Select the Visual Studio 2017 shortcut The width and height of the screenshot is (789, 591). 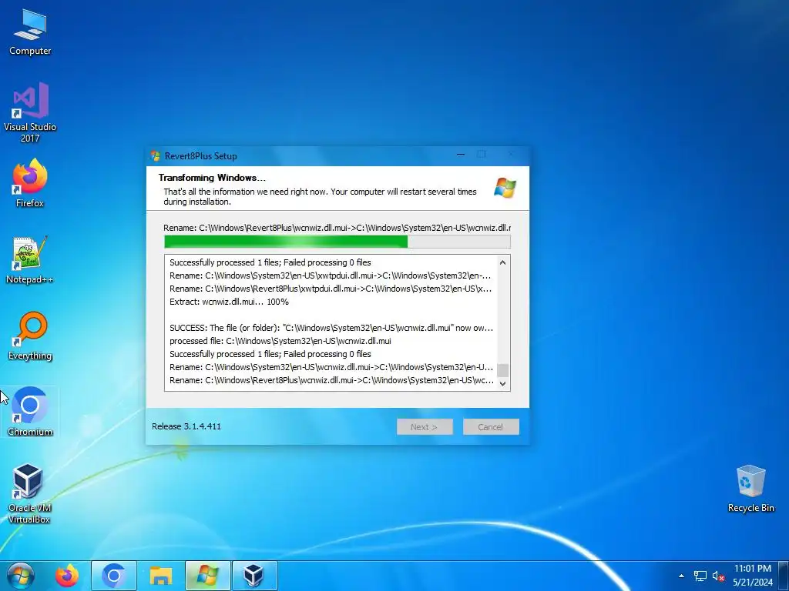click(30, 112)
